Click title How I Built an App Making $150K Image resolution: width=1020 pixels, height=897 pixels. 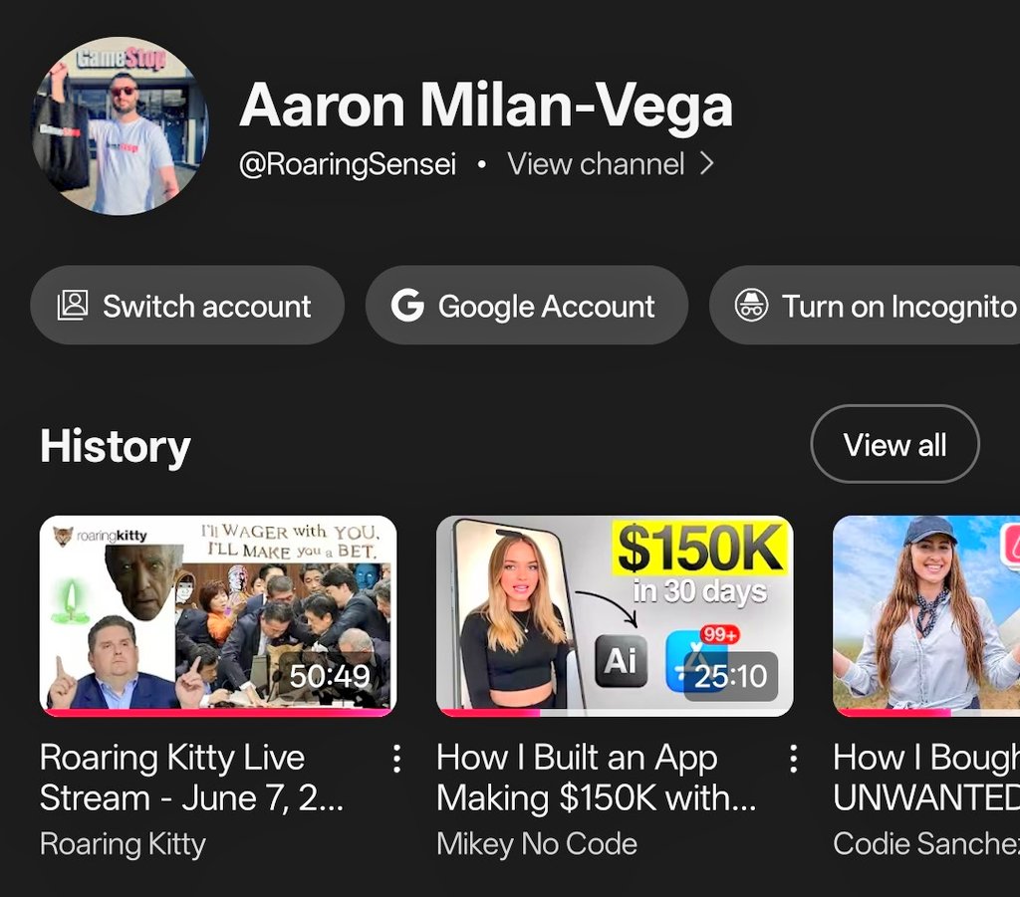click(x=596, y=779)
